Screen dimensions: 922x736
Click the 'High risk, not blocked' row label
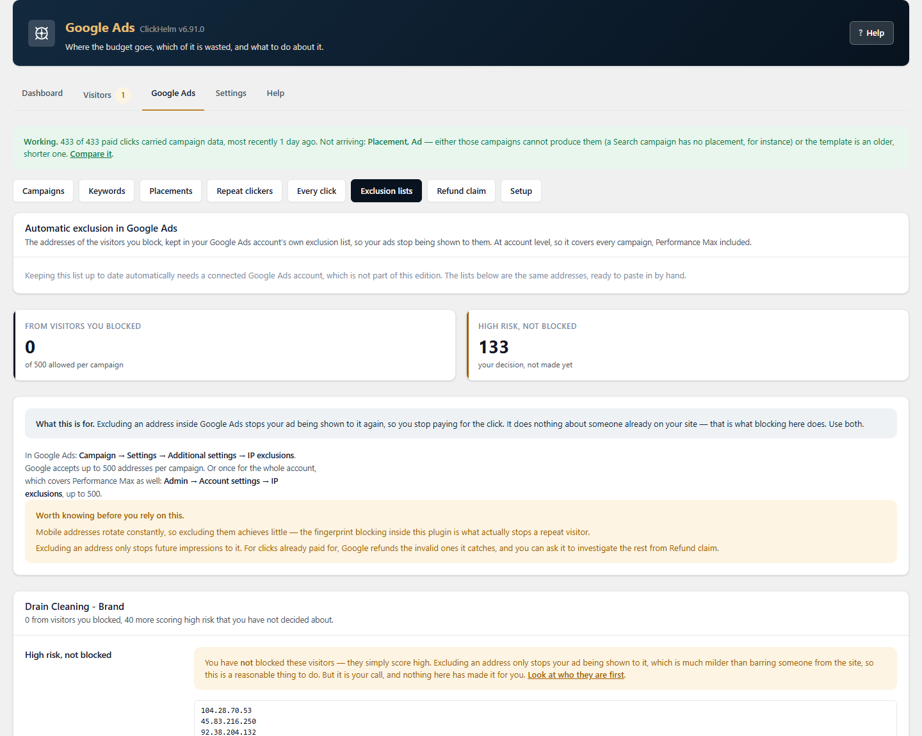[x=68, y=655]
